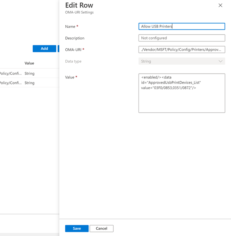Image resolution: width=231 pixels, height=236 pixels.
Task: Click the Value text area
Action: (x=182, y=93)
